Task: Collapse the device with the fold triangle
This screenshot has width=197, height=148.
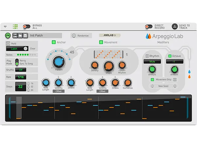Action: (x=5, y=27)
